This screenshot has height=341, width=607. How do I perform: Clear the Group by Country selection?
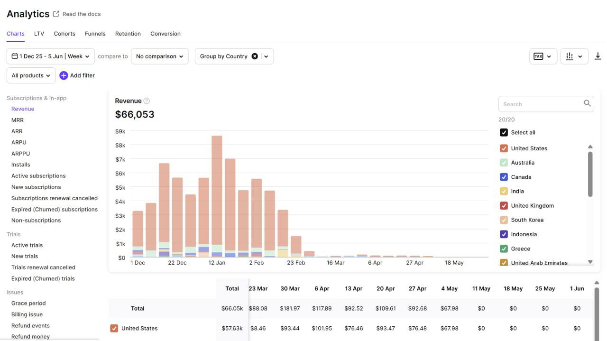(255, 56)
